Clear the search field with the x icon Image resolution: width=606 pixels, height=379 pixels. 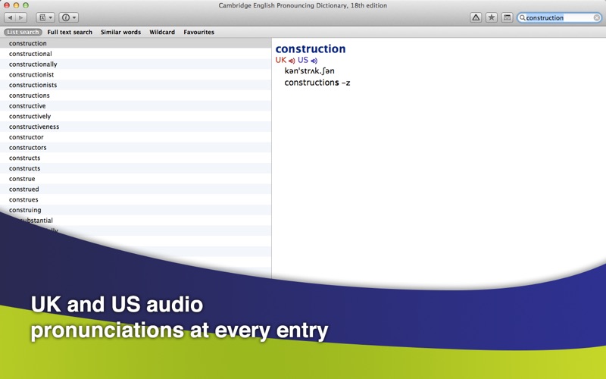tap(596, 17)
